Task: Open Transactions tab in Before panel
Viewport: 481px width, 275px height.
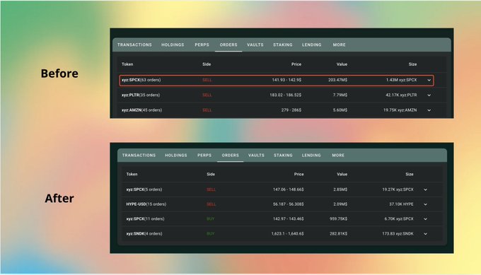Action: [x=134, y=45]
